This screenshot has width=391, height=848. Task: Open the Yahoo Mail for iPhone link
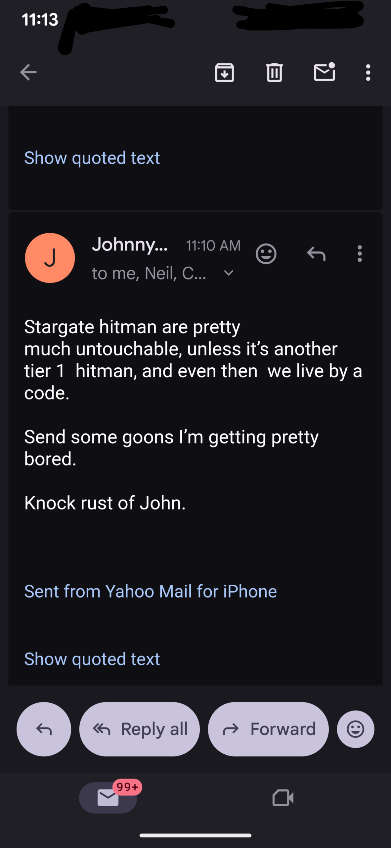click(x=151, y=591)
